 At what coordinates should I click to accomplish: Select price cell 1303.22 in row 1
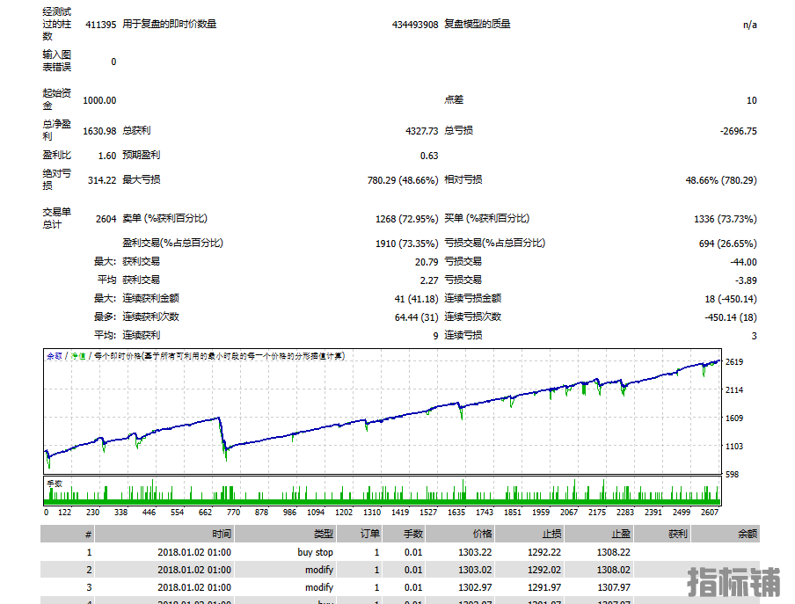[x=475, y=552]
